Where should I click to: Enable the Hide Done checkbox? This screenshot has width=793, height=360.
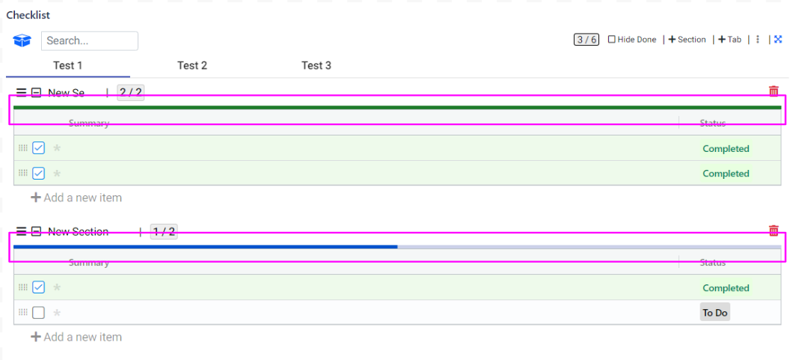(612, 40)
